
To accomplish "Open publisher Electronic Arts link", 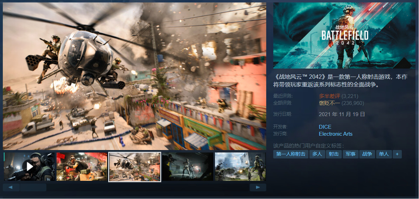I will coord(336,134).
